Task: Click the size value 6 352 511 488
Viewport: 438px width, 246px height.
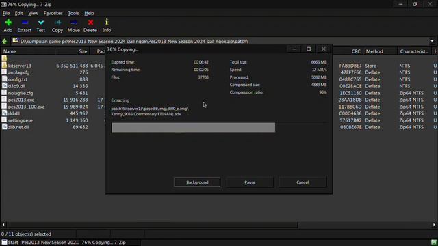Action: click(x=72, y=66)
